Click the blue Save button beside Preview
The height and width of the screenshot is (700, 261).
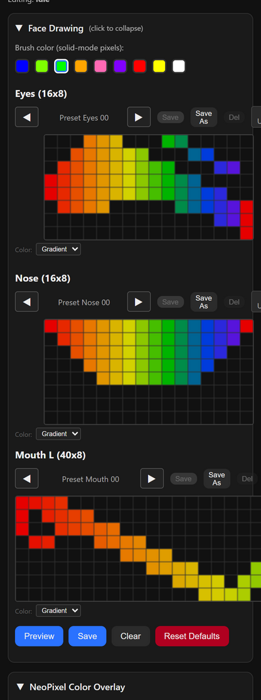point(87,636)
